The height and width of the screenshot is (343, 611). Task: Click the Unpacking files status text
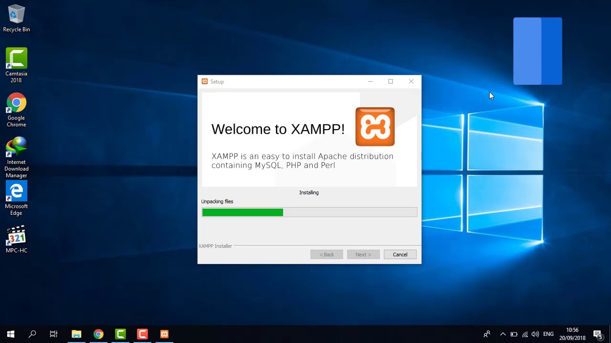pyautogui.click(x=217, y=202)
